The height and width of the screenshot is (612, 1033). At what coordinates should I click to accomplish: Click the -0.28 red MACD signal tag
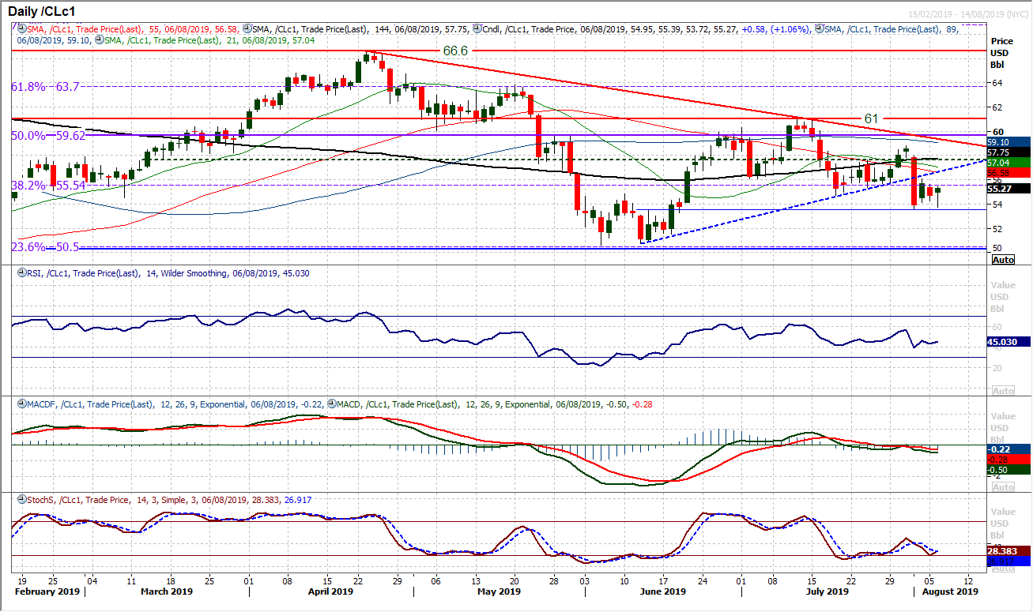point(1009,459)
